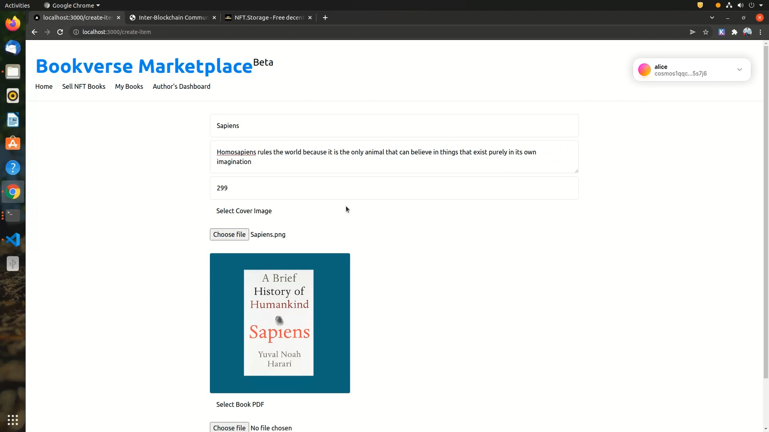Click the browser back arrow

point(34,32)
